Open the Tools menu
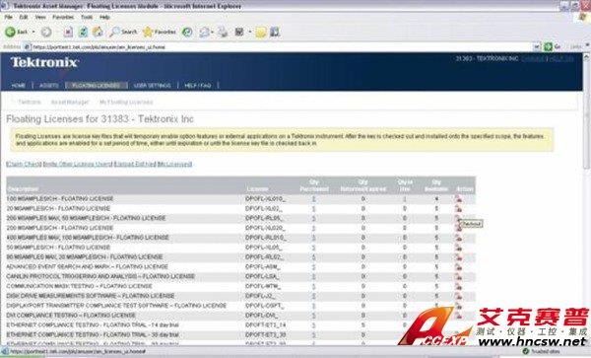The width and height of the screenshot is (591, 358). pyautogui.click(x=87, y=17)
